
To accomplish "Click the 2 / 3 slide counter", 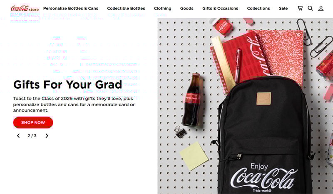I will pyautogui.click(x=32, y=136).
